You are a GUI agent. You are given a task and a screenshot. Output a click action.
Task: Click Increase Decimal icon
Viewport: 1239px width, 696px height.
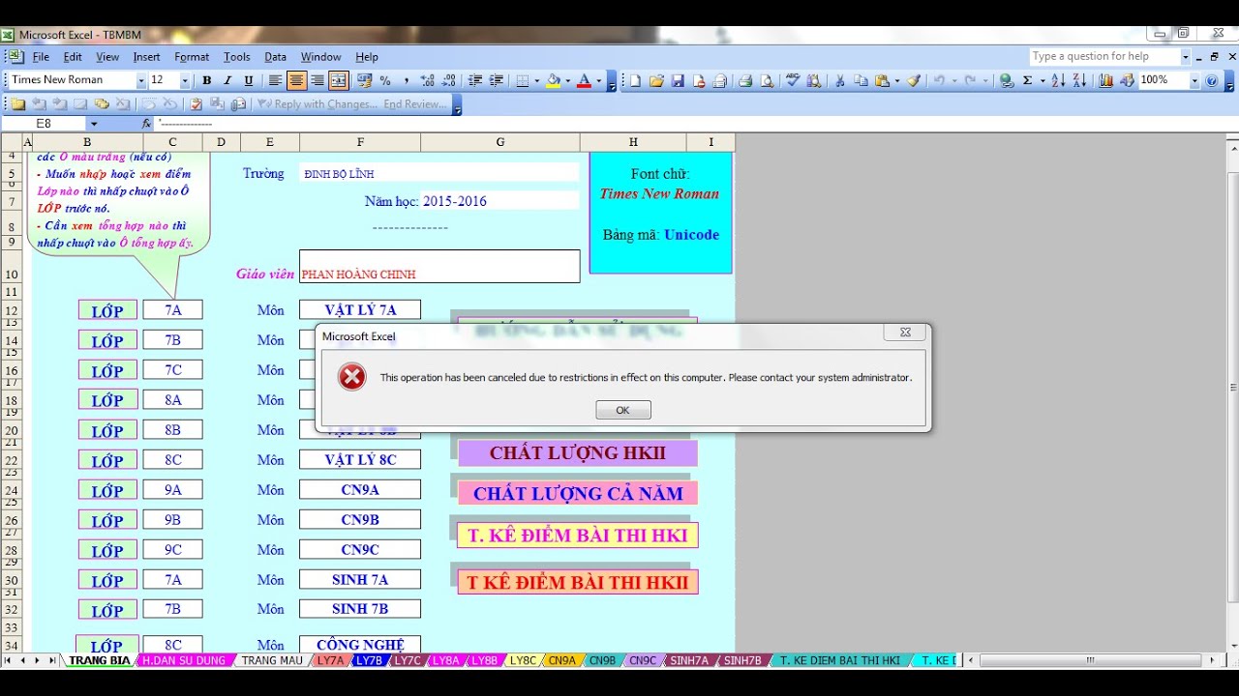(x=427, y=80)
